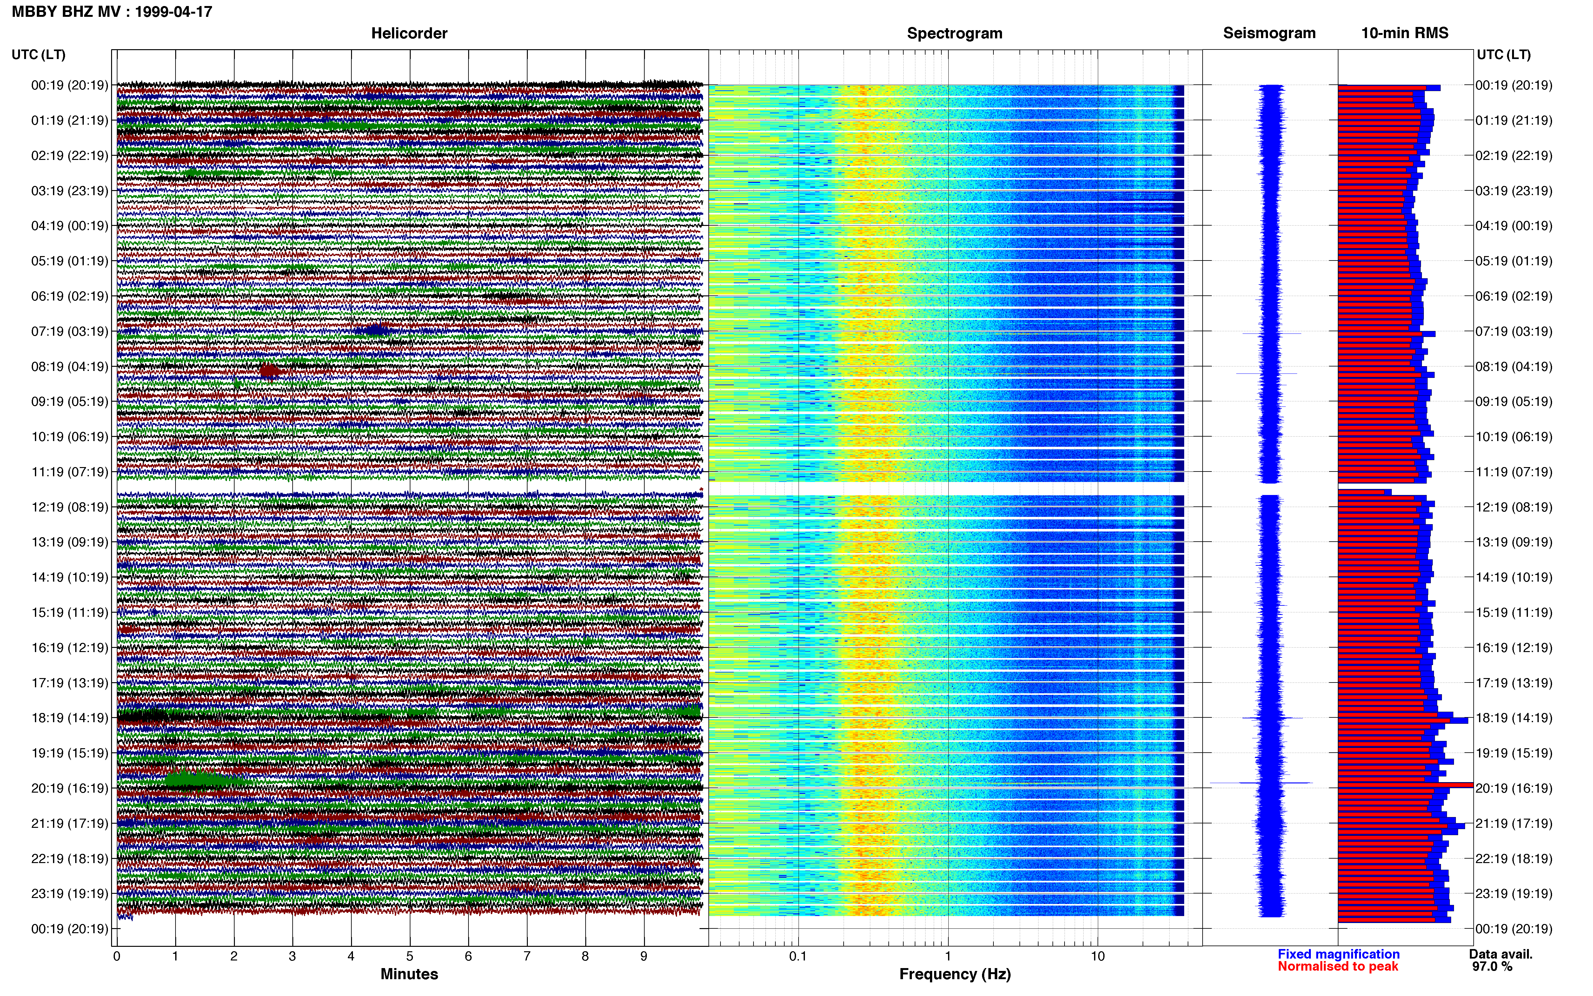Click the dark red event blob near 08:19 on the helicorder
Screen dimensions: 1593x996
point(269,371)
